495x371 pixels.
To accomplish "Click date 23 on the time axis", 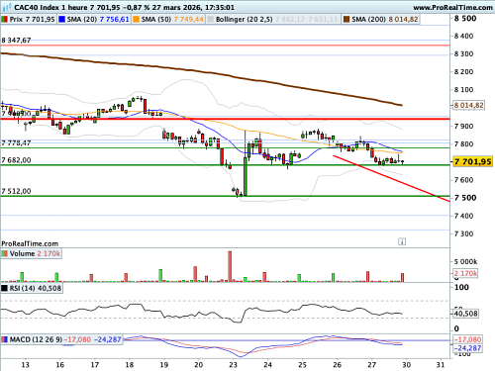I will click(x=234, y=365).
